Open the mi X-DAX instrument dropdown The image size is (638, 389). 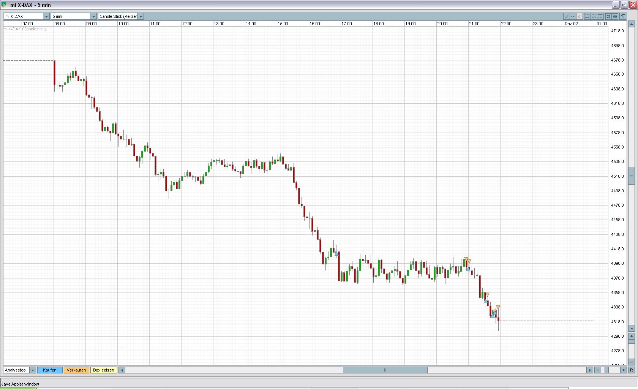[x=46, y=16]
